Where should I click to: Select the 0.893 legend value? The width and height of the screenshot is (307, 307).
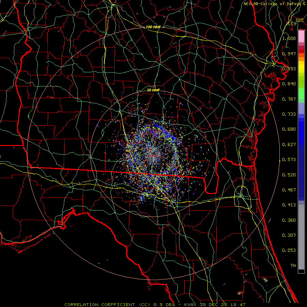pos(289,69)
